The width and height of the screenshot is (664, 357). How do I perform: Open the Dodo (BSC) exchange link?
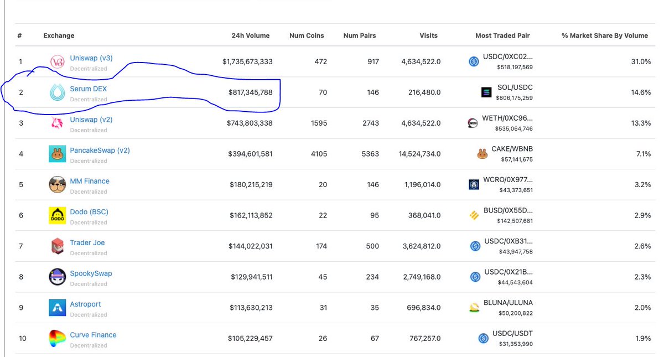click(89, 211)
